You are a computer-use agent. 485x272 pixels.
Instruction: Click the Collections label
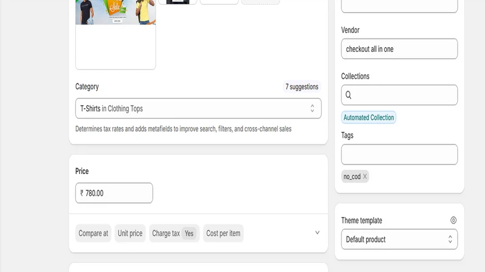click(355, 76)
